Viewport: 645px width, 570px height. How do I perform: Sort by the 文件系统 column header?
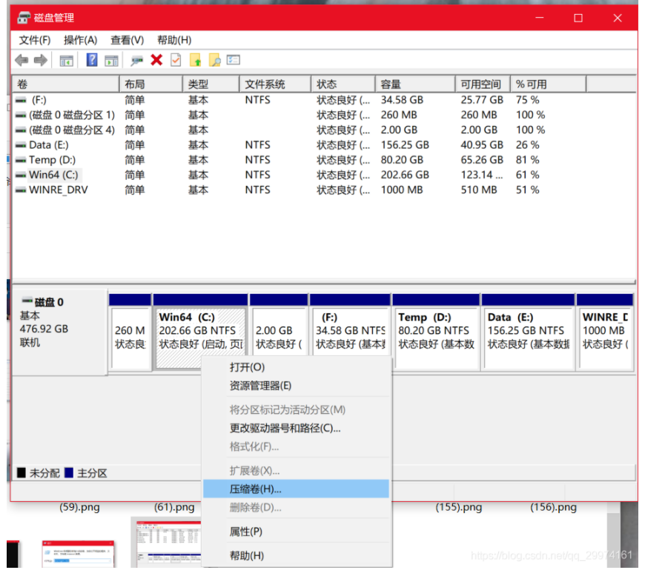click(x=275, y=84)
